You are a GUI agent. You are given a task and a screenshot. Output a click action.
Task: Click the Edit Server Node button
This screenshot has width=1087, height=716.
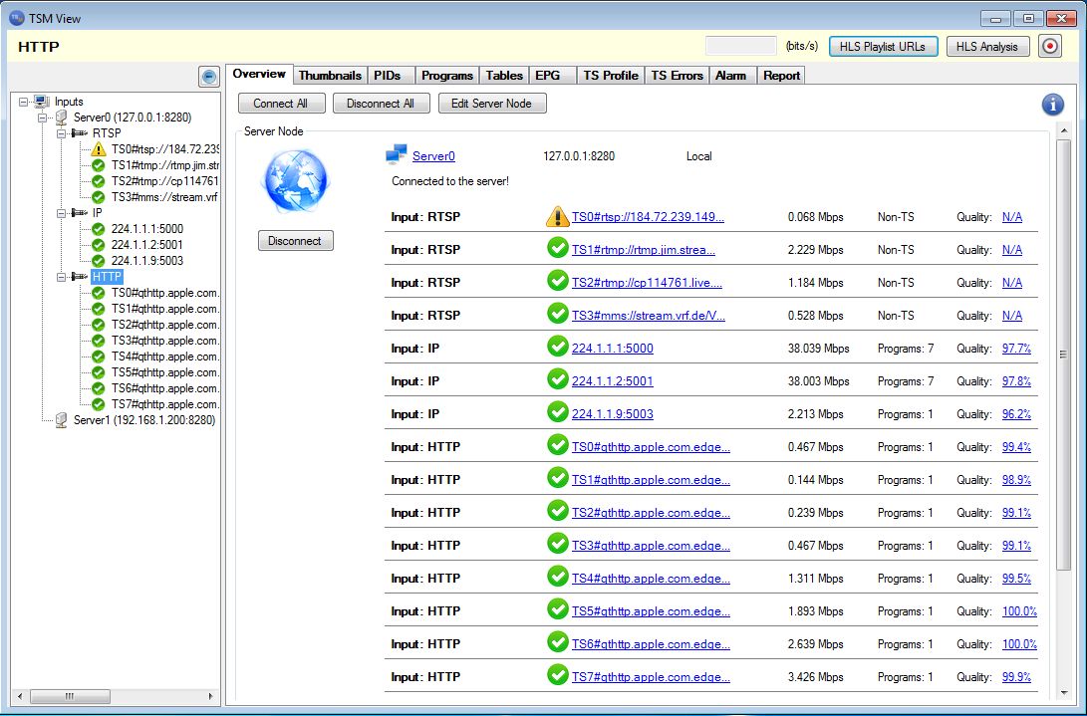pyautogui.click(x=491, y=104)
